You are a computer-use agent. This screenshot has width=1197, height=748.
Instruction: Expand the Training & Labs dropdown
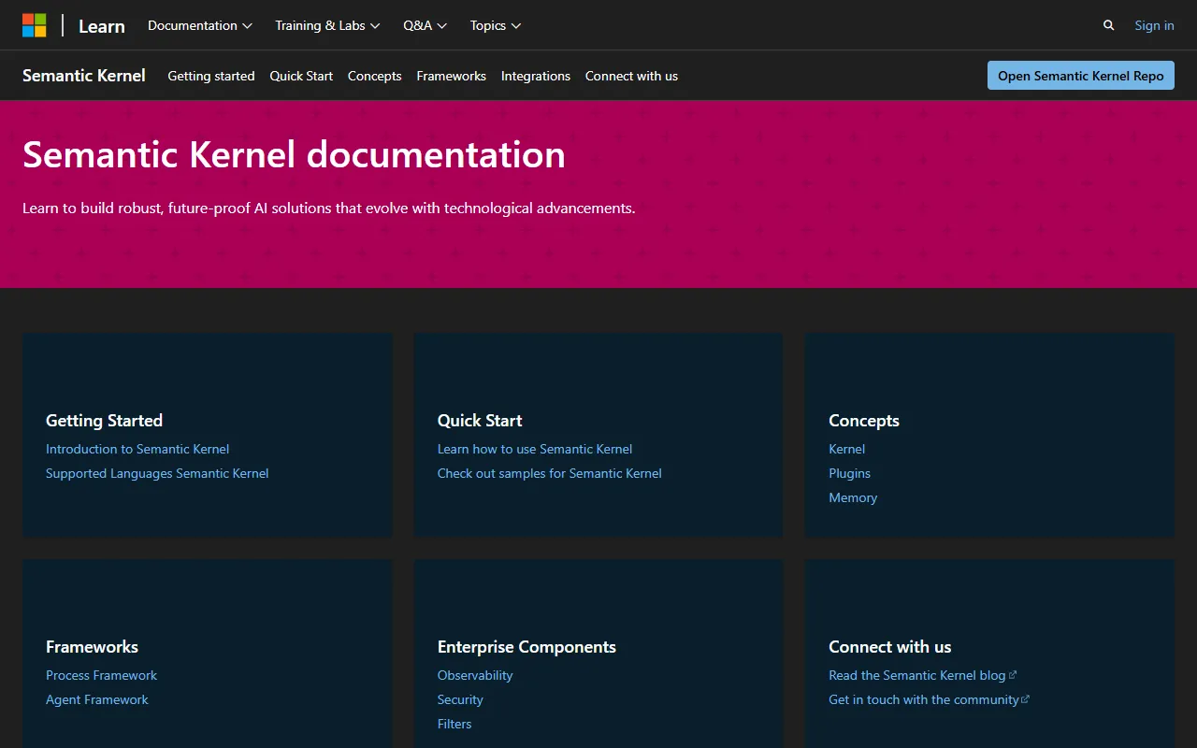point(326,25)
